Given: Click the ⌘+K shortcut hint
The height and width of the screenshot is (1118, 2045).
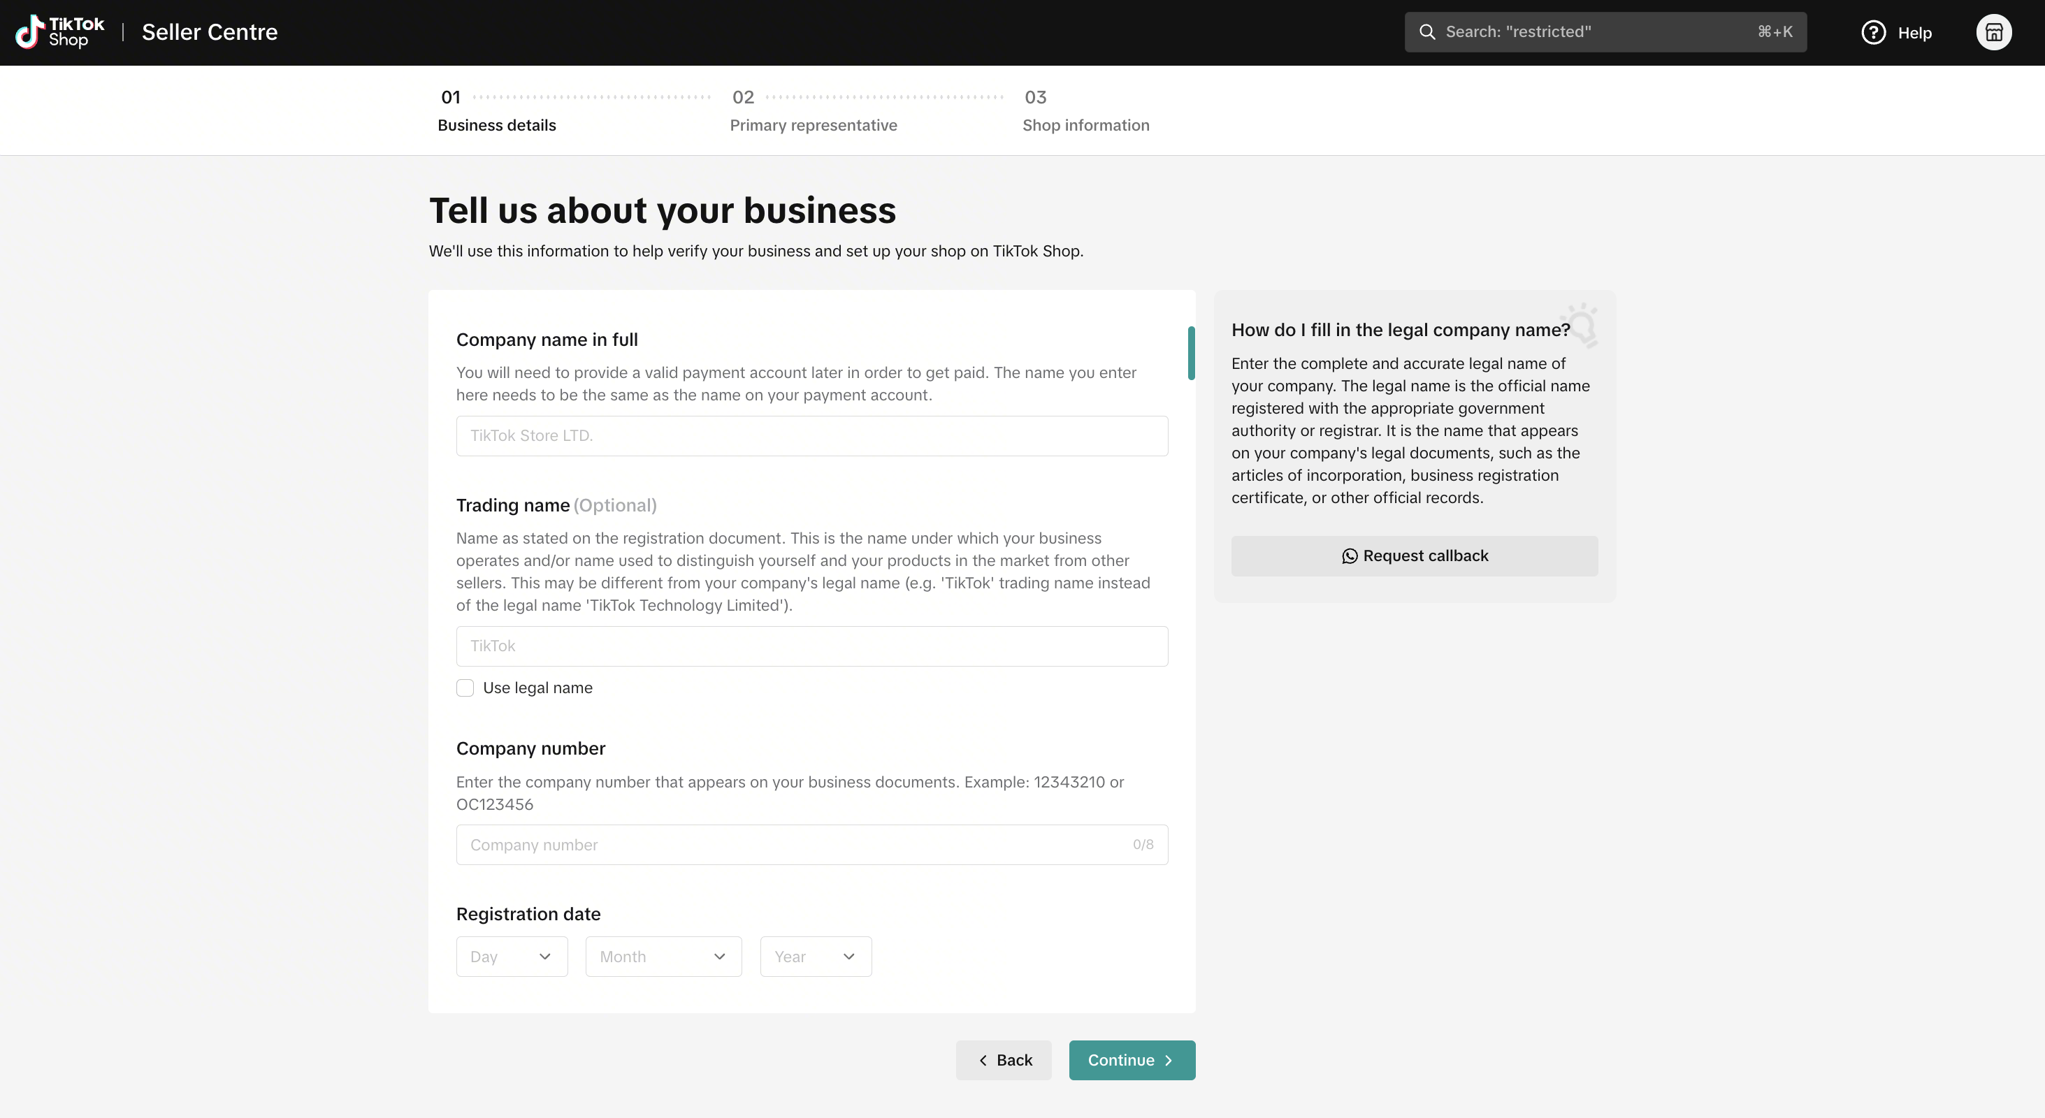Looking at the screenshot, I should 1775,31.
